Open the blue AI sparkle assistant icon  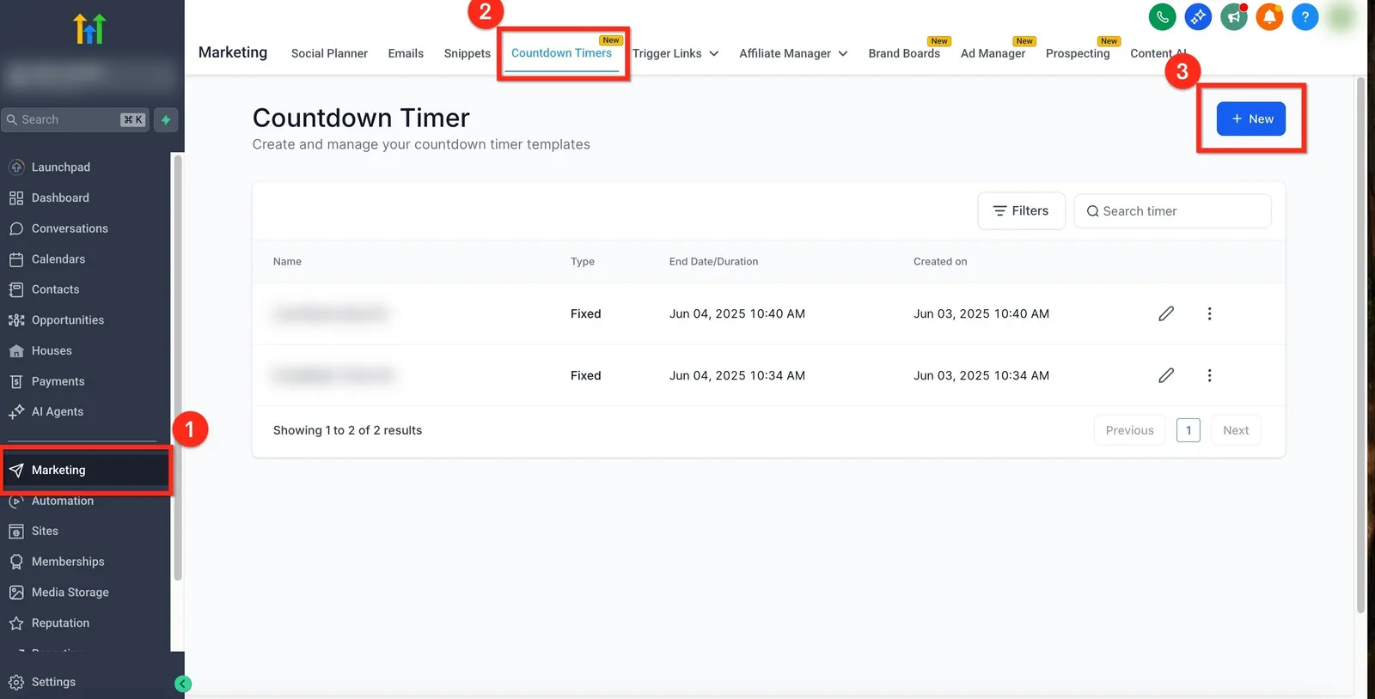click(1198, 16)
